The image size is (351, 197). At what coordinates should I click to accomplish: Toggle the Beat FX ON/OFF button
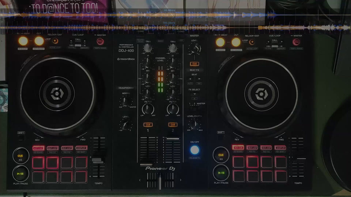[195, 150]
